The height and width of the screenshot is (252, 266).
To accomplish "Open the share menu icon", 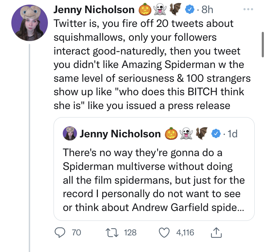I will point(215,232).
